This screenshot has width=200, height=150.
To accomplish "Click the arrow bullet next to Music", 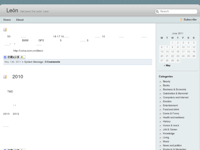I will point(160,141).
